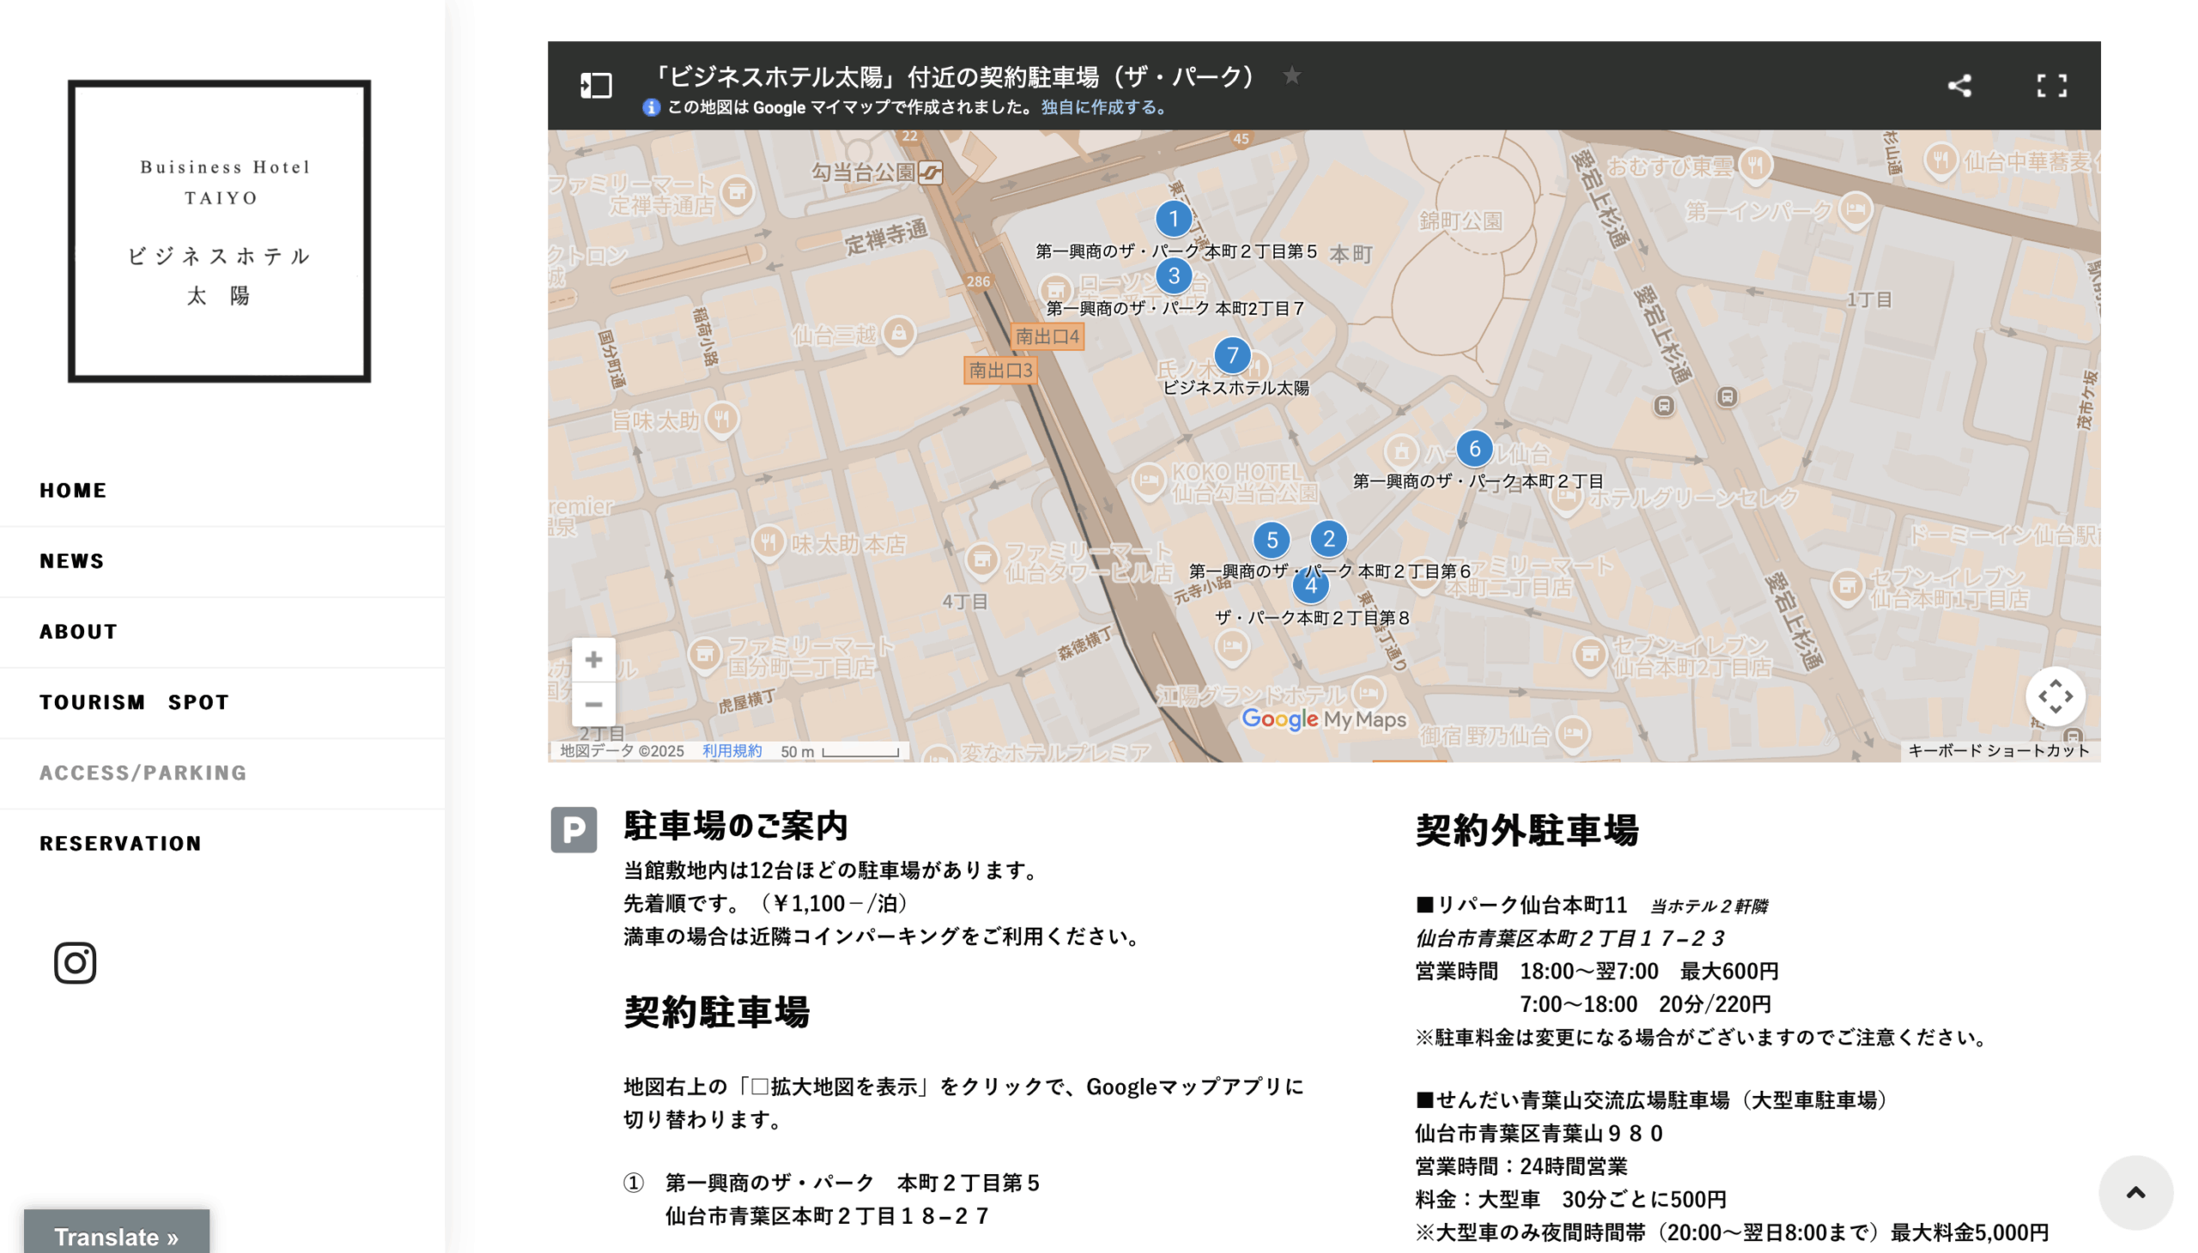Image resolution: width=2198 pixels, height=1253 pixels.
Task: Click map marker number 6
Action: coord(1474,448)
